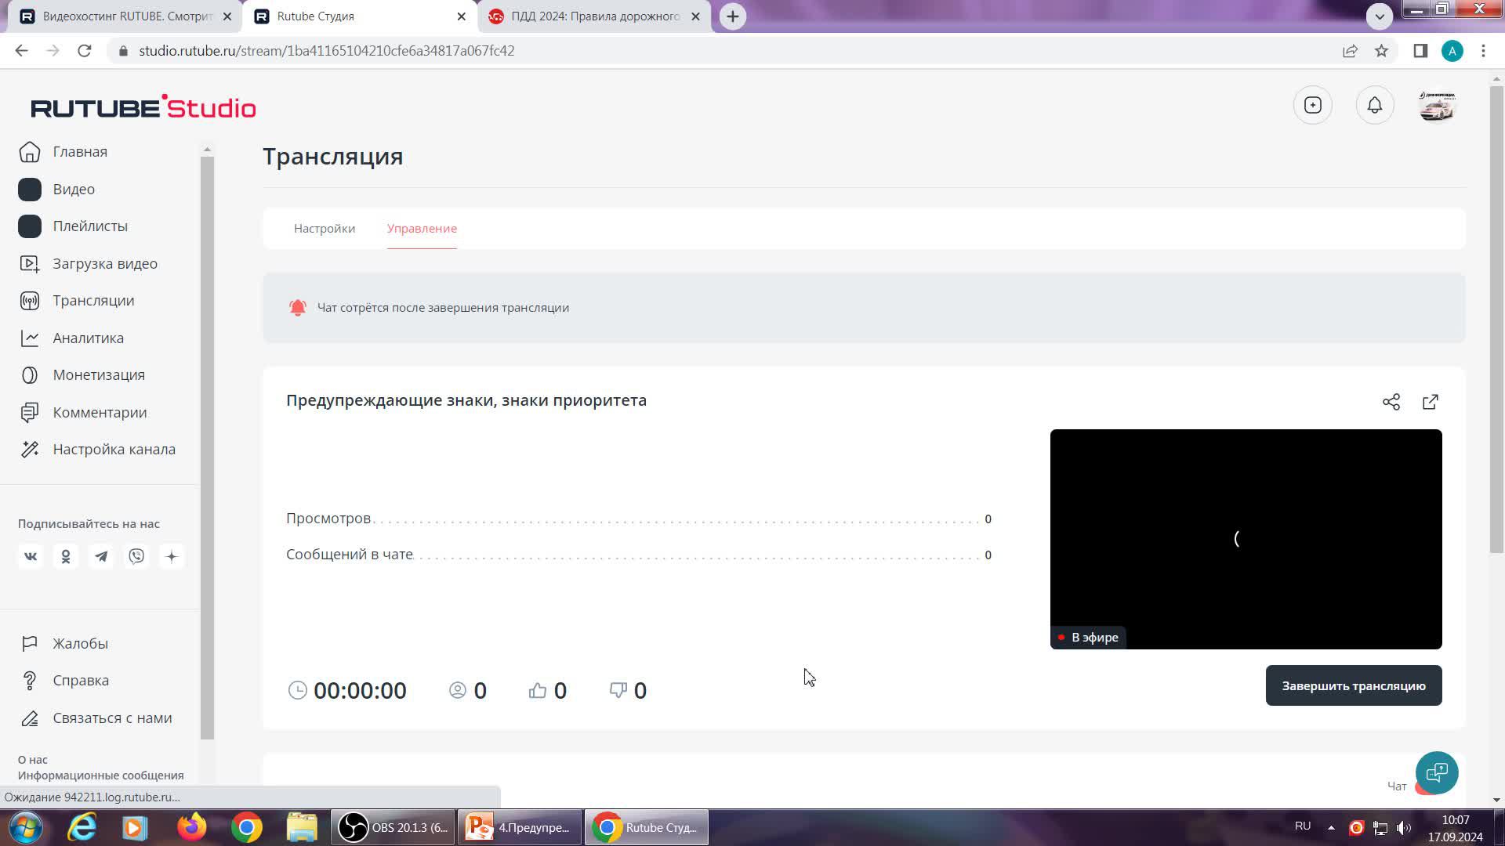Click sidebar scroll up arrow

pyautogui.click(x=207, y=149)
